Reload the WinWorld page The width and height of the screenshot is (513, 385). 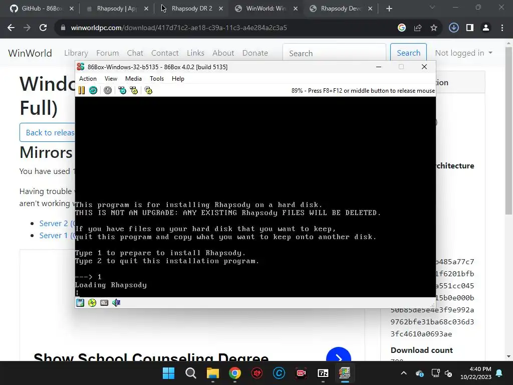(43, 28)
